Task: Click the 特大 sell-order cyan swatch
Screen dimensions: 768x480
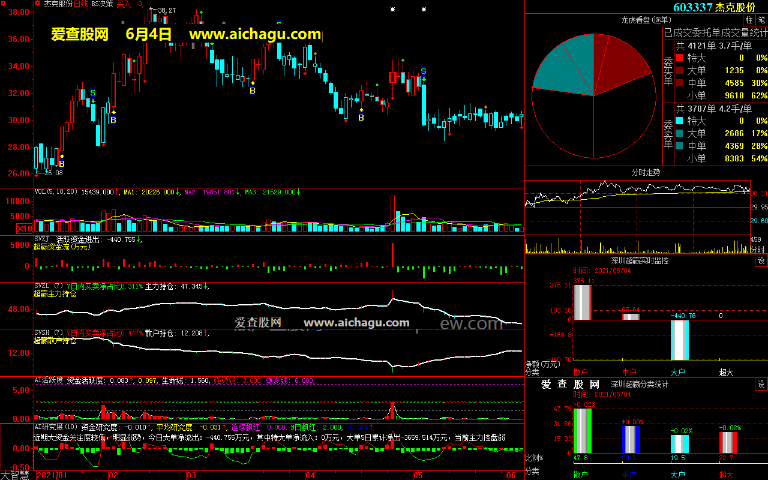Action: pyautogui.click(x=679, y=121)
